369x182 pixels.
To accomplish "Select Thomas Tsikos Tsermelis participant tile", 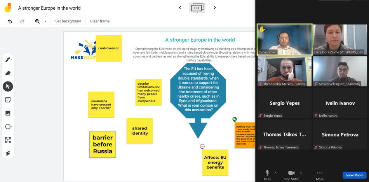I will [x=284, y=134].
